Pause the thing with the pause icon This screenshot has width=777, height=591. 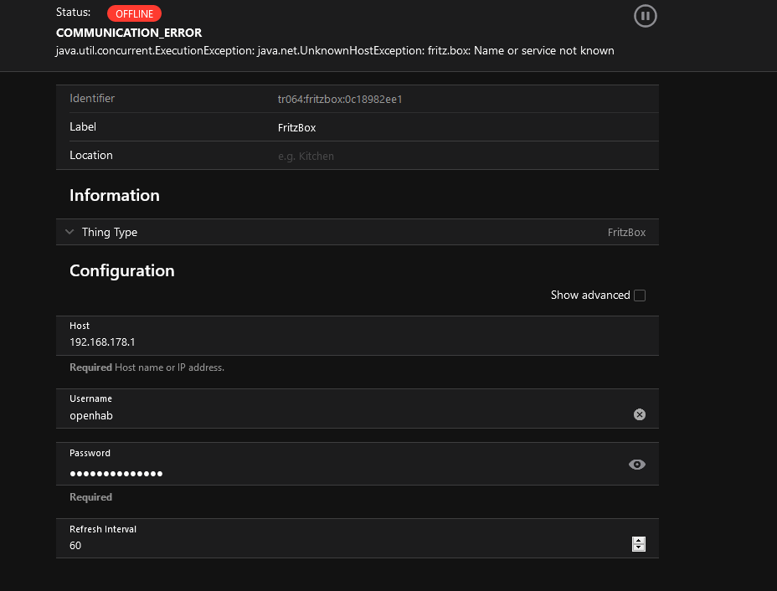pos(645,16)
